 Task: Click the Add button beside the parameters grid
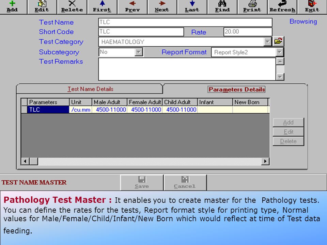(x=288, y=122)
